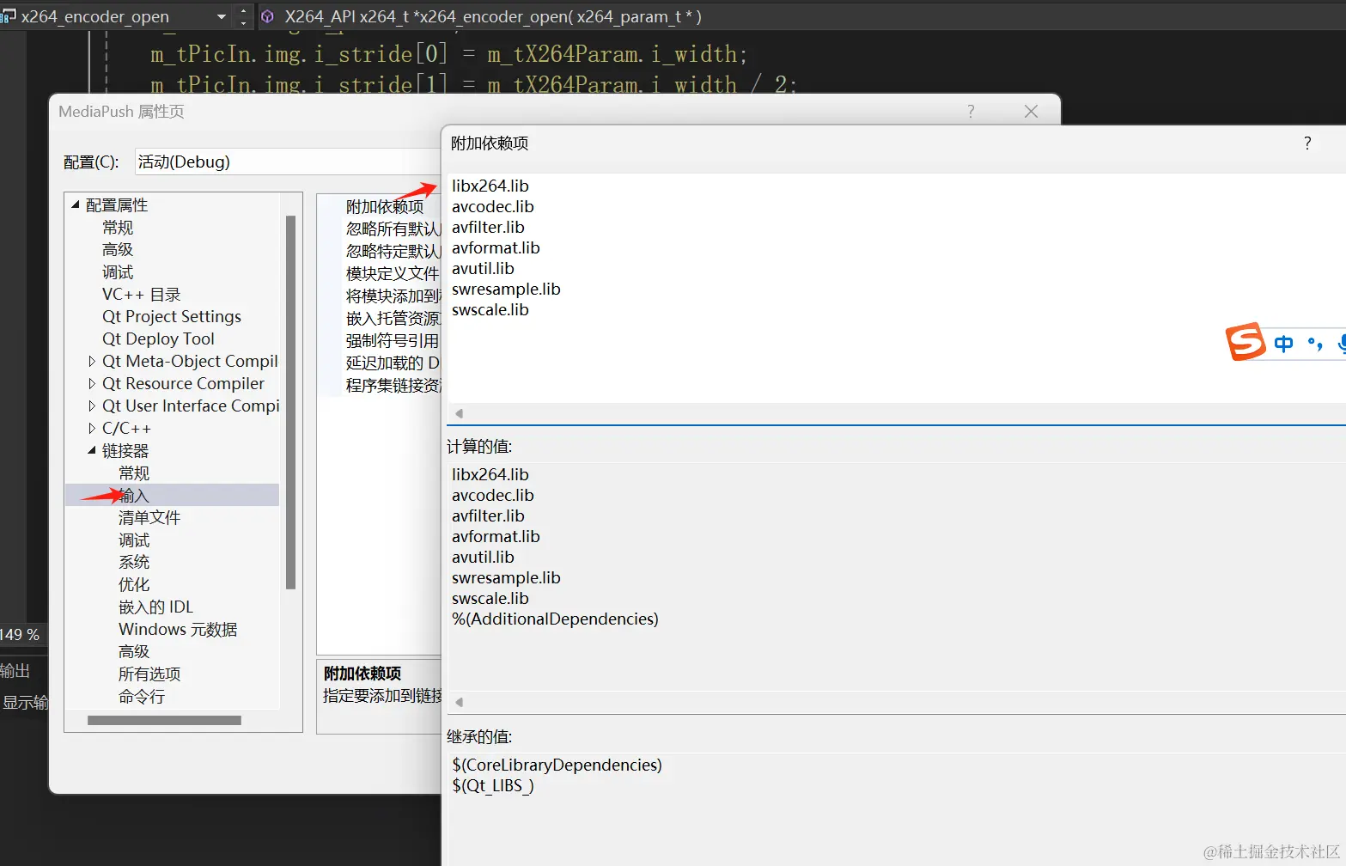Click 程序集链接资 property row
The width and height of the screenshot is (1346, 866).
[393, 386]
